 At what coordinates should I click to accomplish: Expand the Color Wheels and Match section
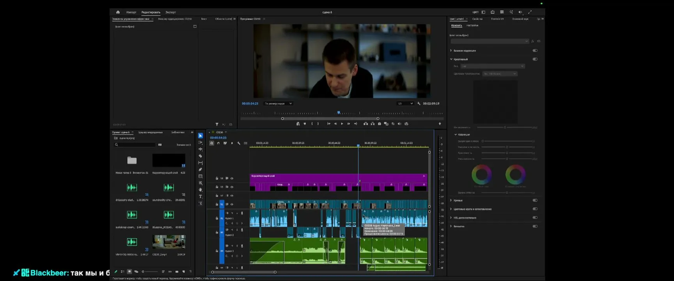[x=451, y=209]
